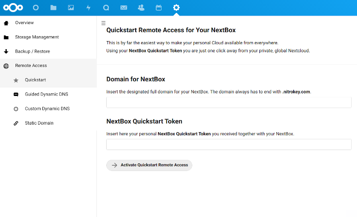The image size is (357, 217).
Task: Open the Activity lightning bolt icon
Action: coord(88,8)
